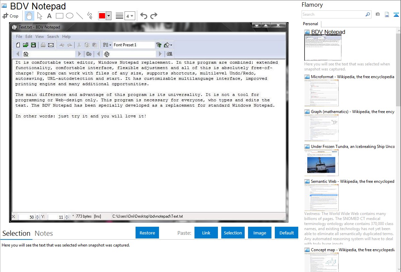Click the Link paste button
Viewport: 401px width, 272px height.
coord(206,233)
